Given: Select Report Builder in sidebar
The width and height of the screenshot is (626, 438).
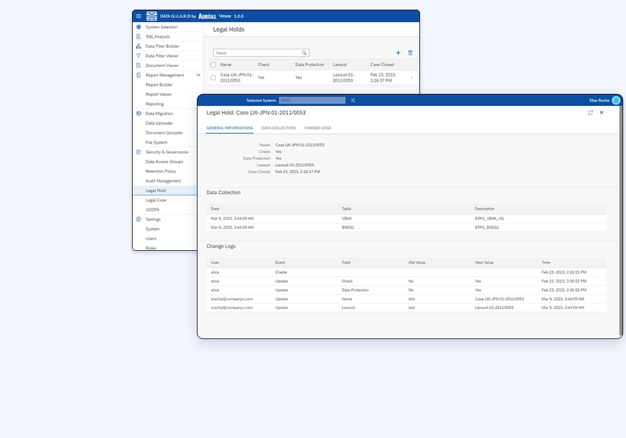Looking at the screenshot, I should click(x=159, y=85).
